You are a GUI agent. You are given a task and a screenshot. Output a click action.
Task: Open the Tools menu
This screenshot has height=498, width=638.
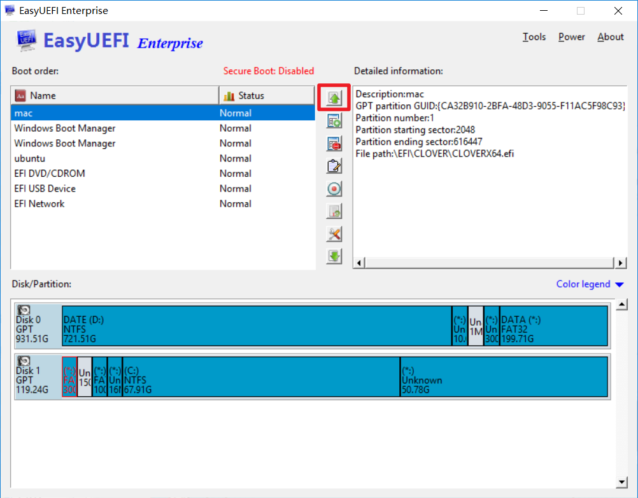(x=534, y=37)
